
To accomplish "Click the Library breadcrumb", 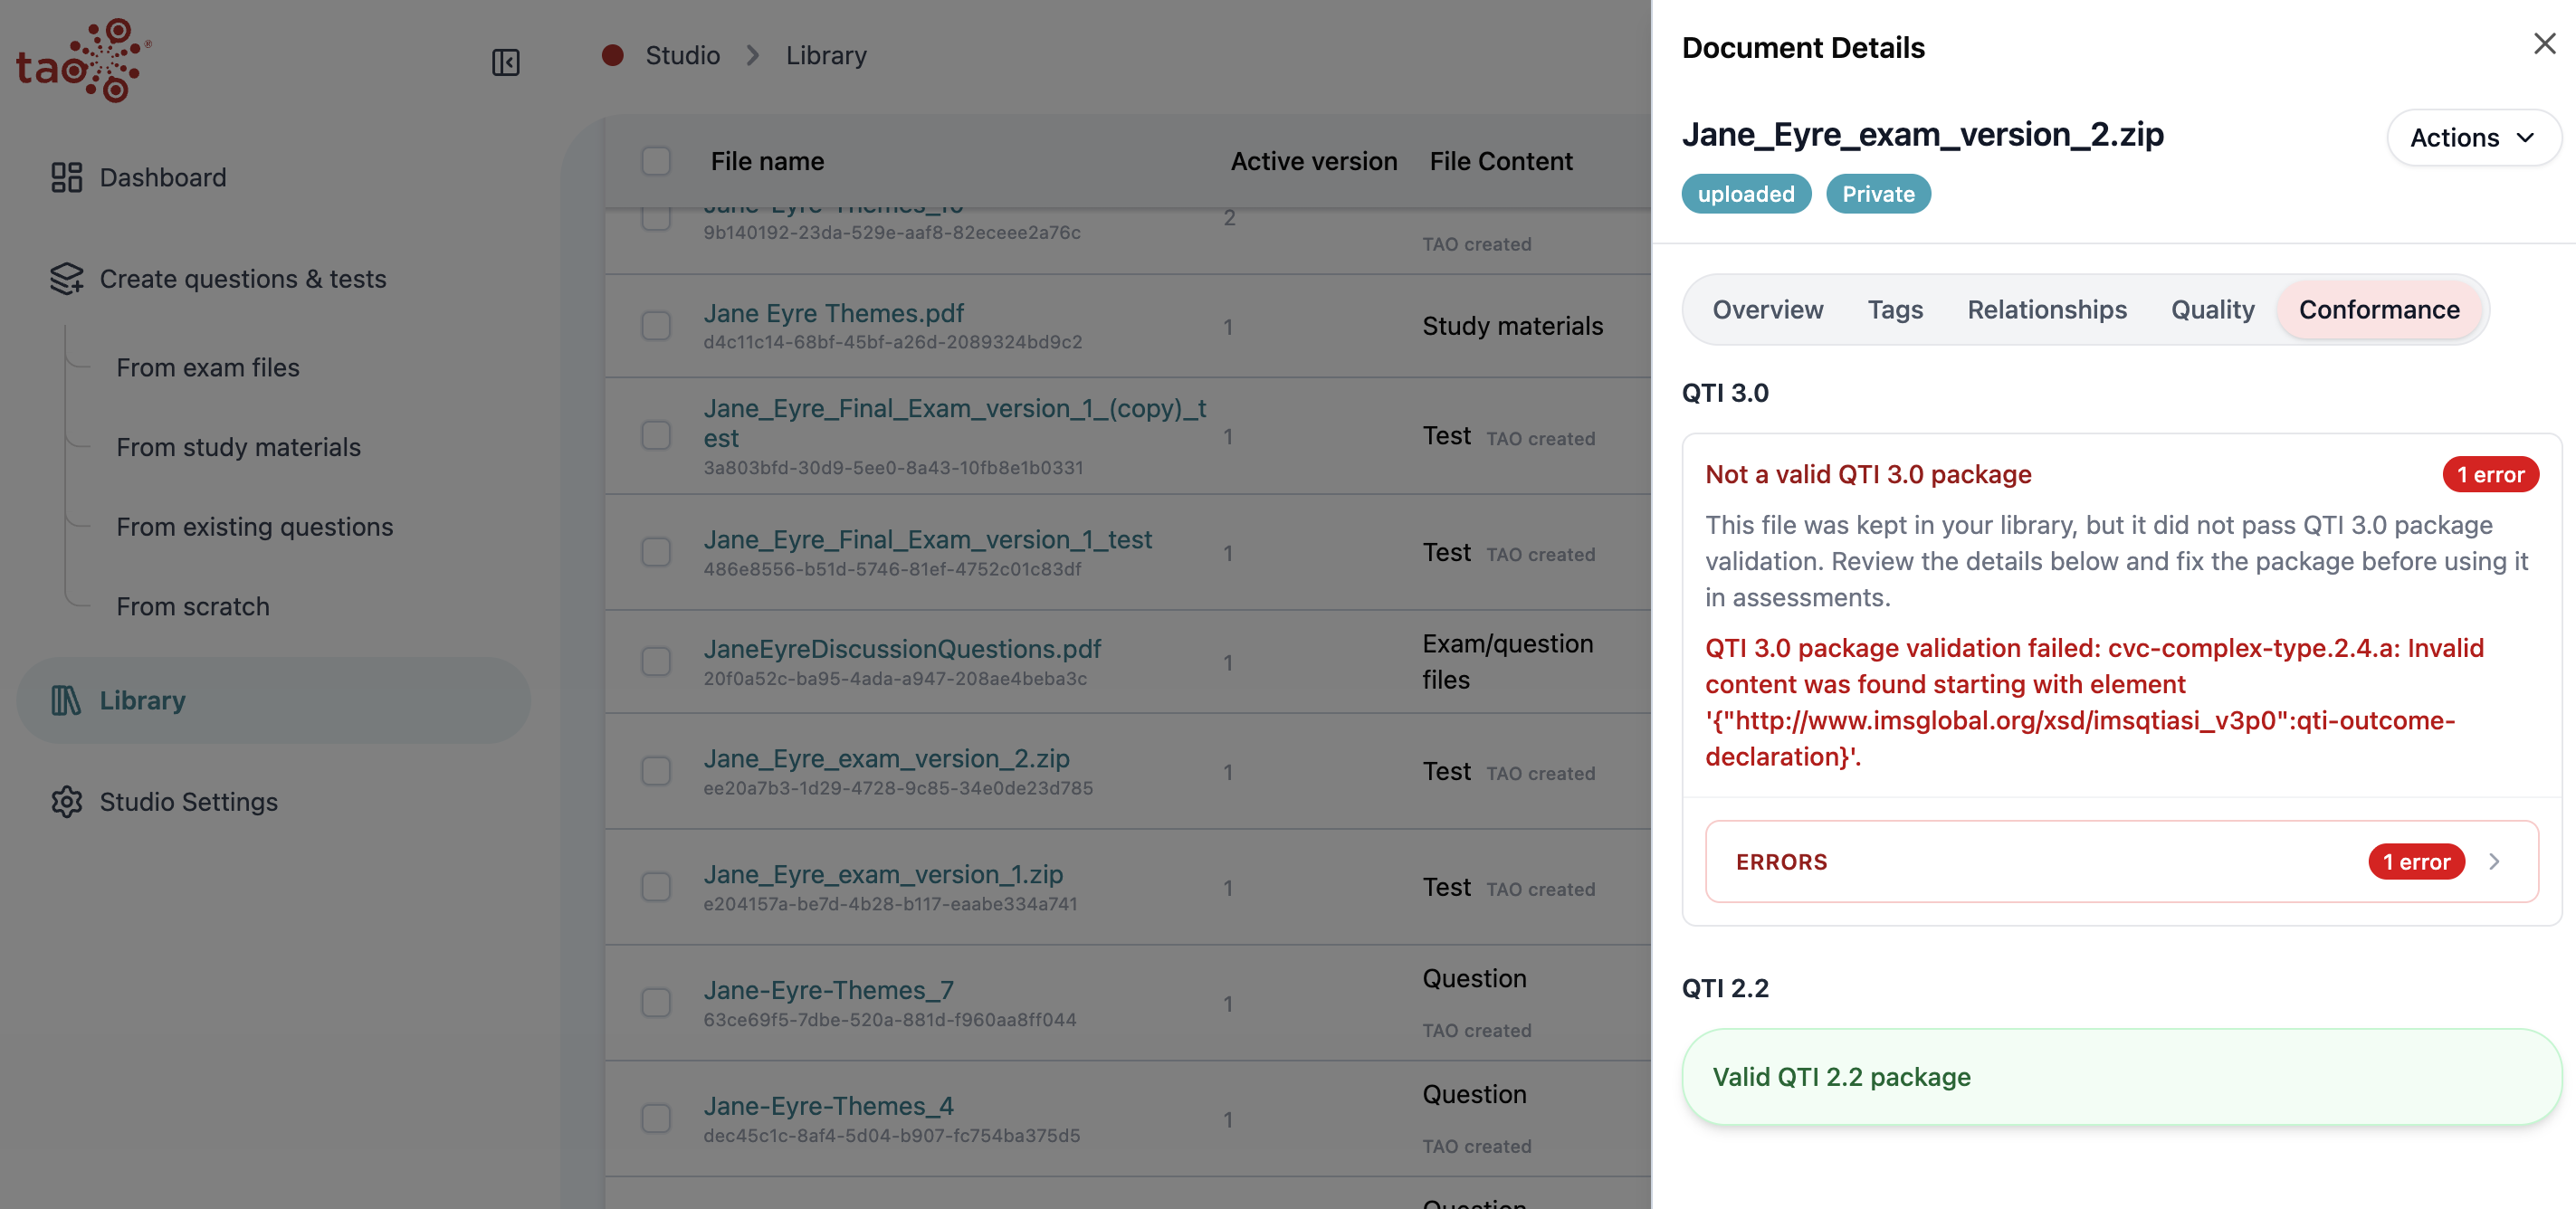I will tap(826, 56).
